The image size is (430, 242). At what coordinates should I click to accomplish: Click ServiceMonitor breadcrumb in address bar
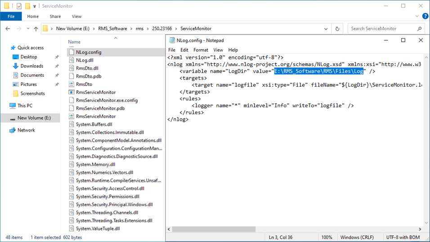(196, 28)
